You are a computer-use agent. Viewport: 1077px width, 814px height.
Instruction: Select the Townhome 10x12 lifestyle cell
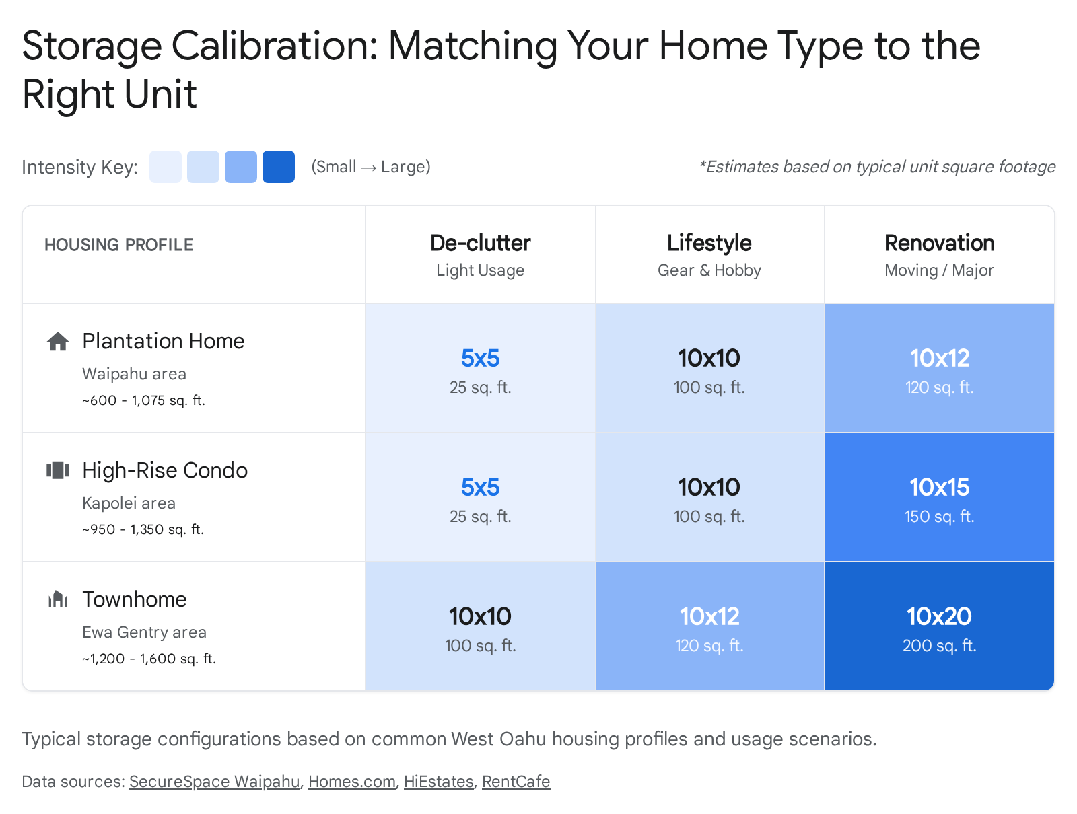coord(709,626)
